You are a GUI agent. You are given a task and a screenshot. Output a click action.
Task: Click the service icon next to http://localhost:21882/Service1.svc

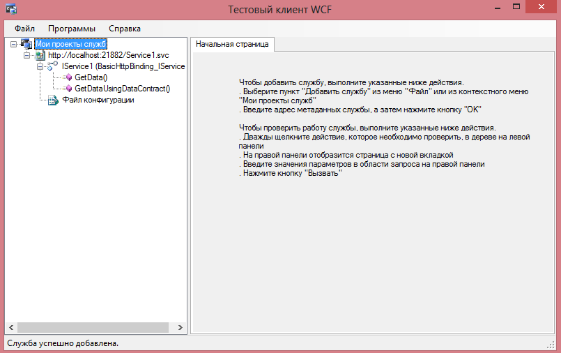[x=40, y=55]
